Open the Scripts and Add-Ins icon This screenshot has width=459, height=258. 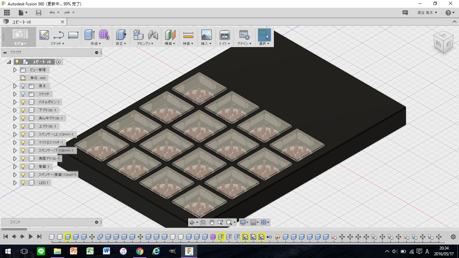click(244, 35)
